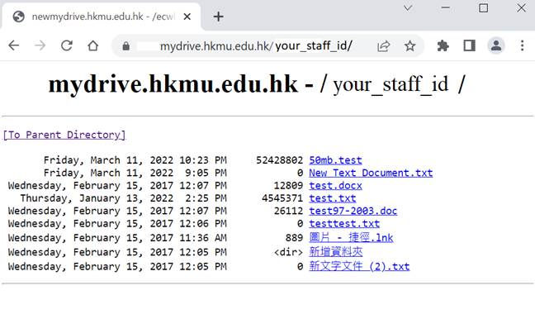Open the user profile avatar
Screen dimensions: 535x314
coord(495,45)
